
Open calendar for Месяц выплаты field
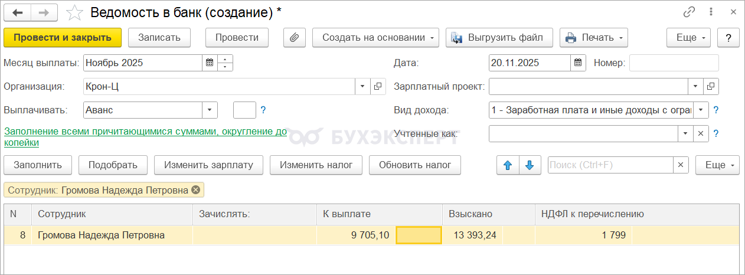tap(210, 63)
